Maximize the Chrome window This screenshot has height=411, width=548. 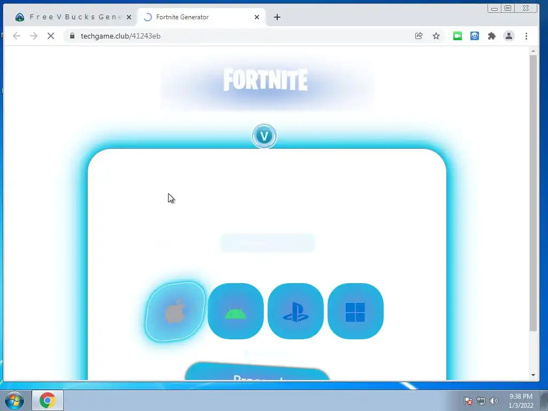[508, 8]
